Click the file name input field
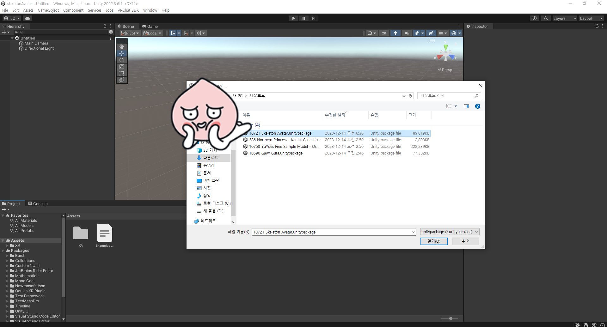Screen dimensions: 607x327 pyautogui.click(x=334, y=232)
